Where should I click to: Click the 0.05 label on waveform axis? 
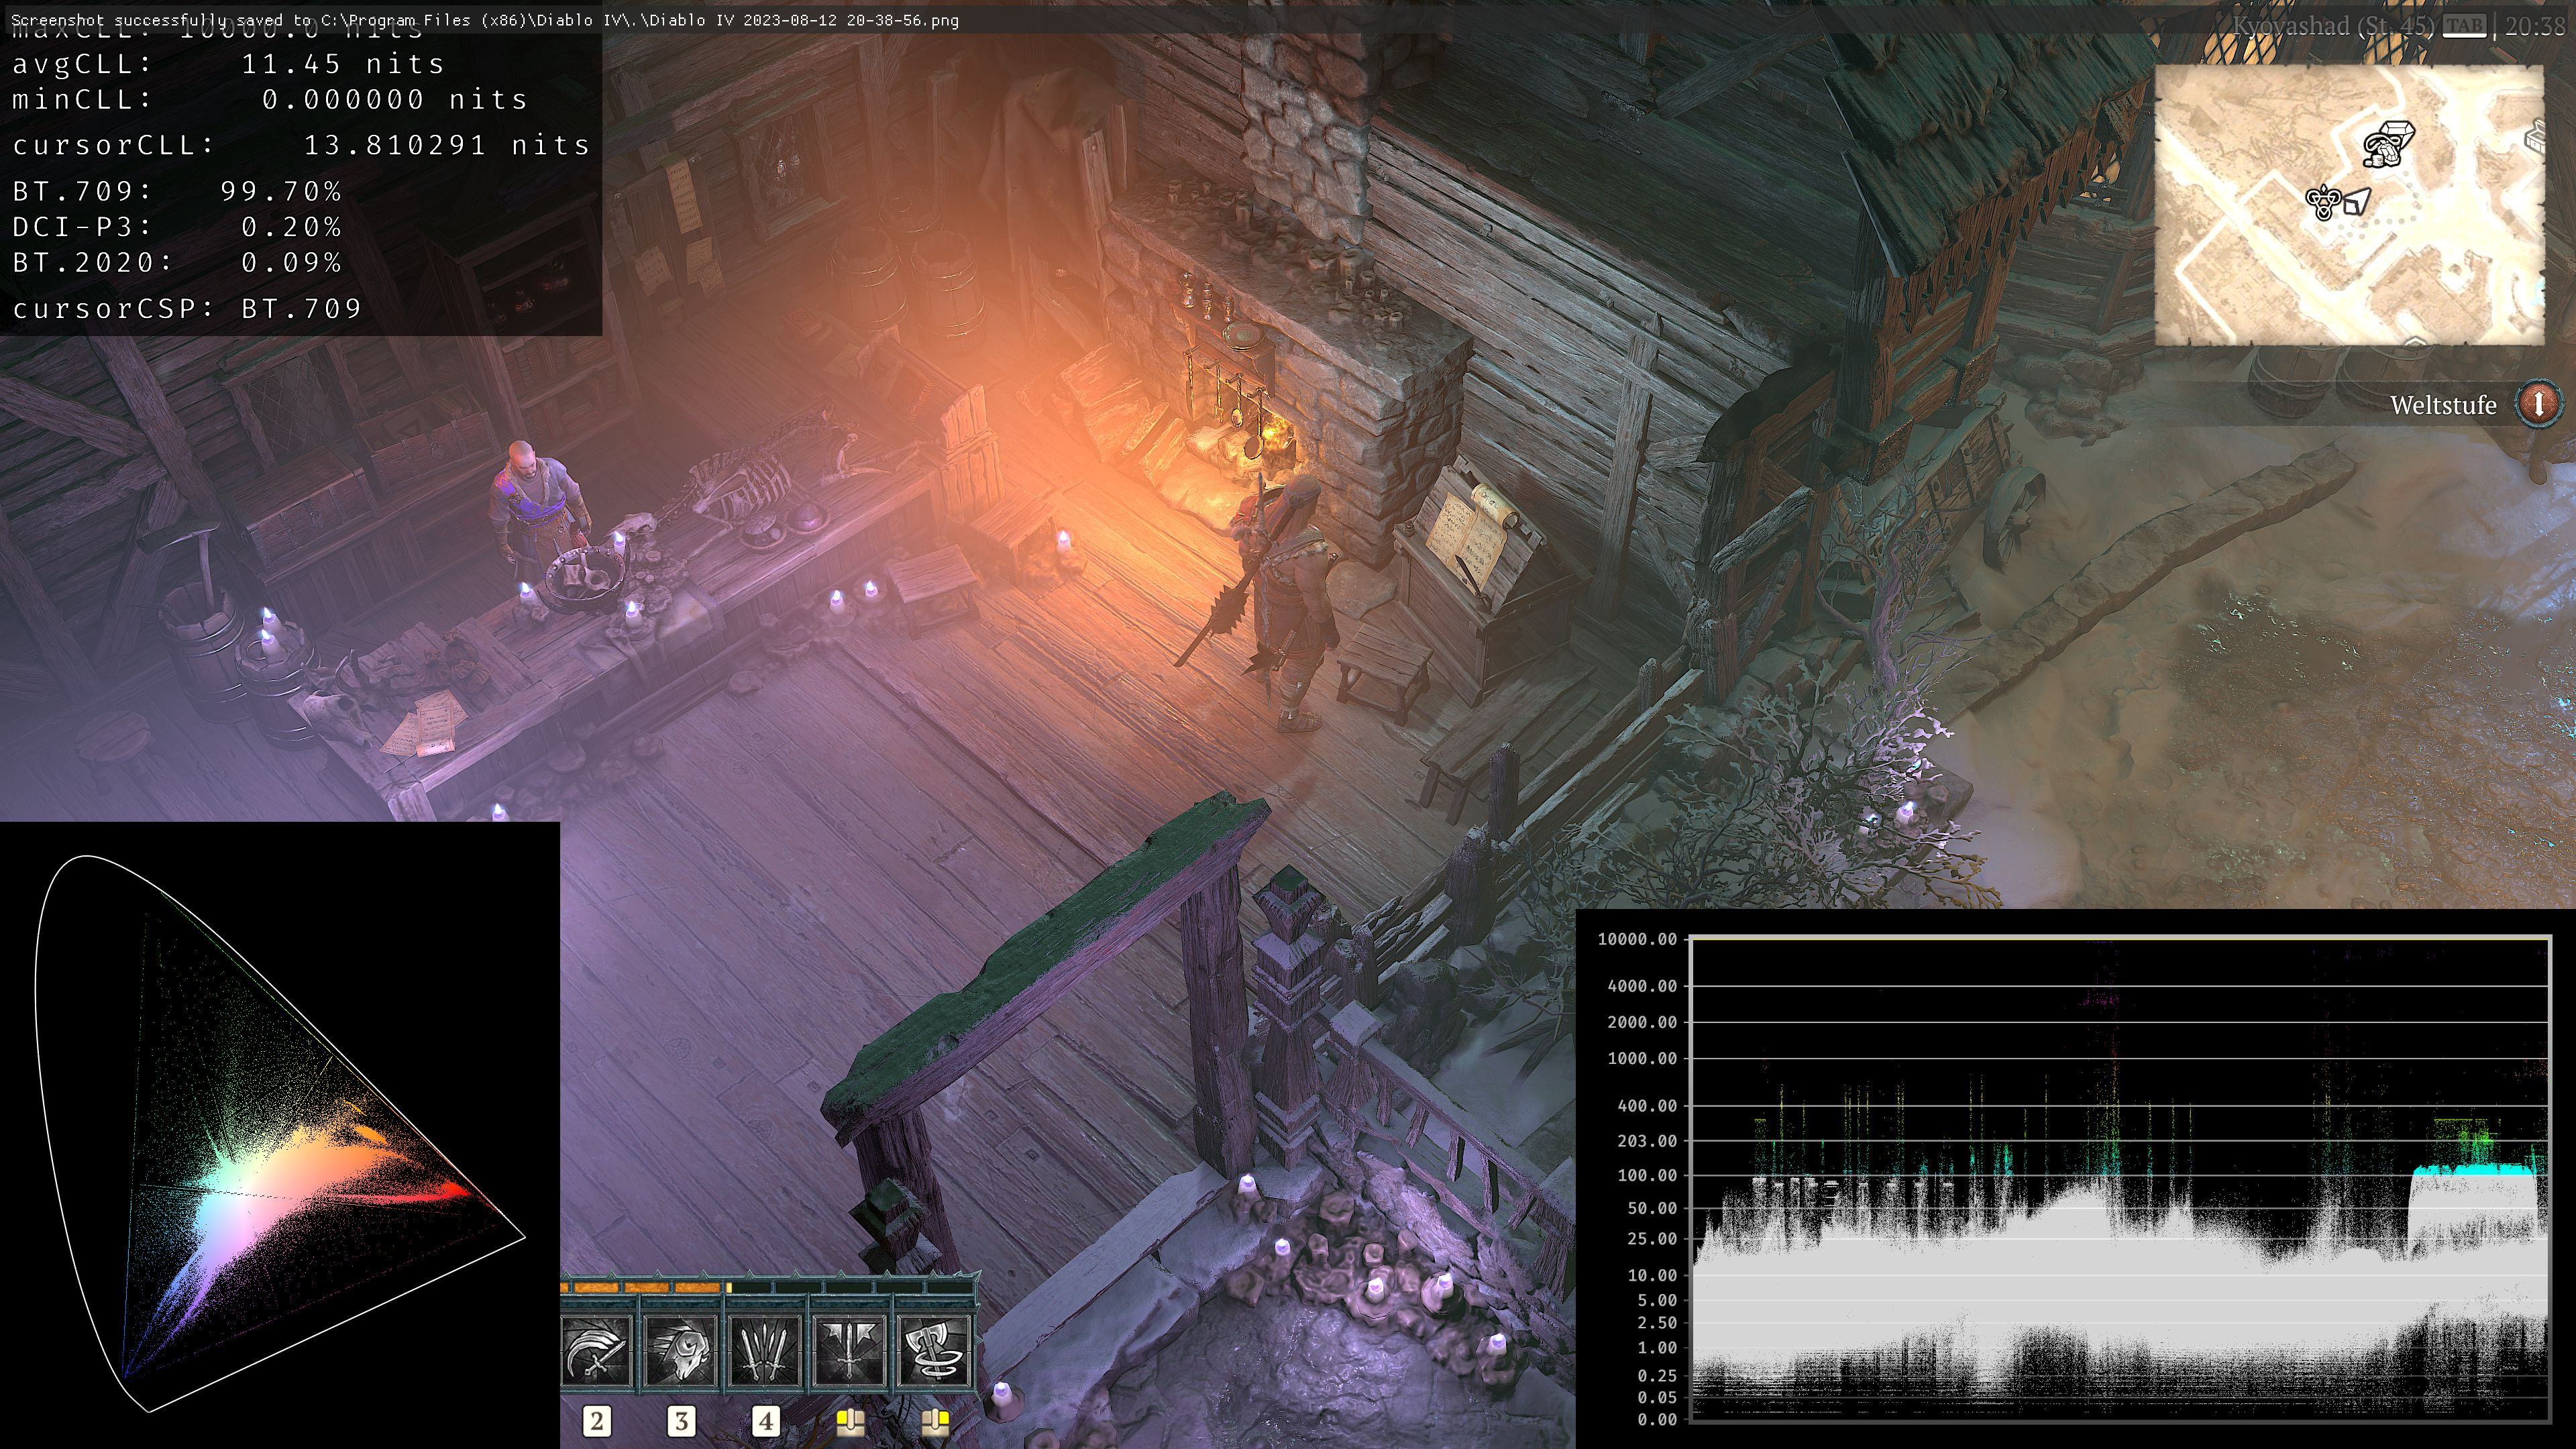tap(1657, 1397)
